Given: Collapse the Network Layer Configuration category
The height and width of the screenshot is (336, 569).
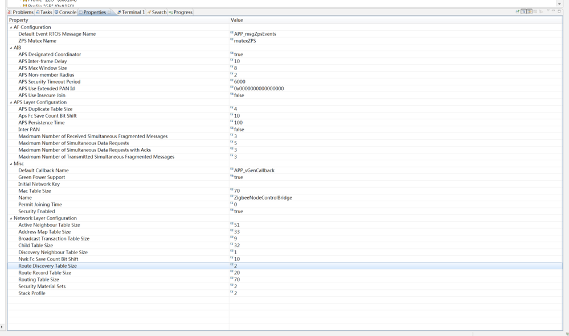Looking at the screenshot, I should 10,218.
